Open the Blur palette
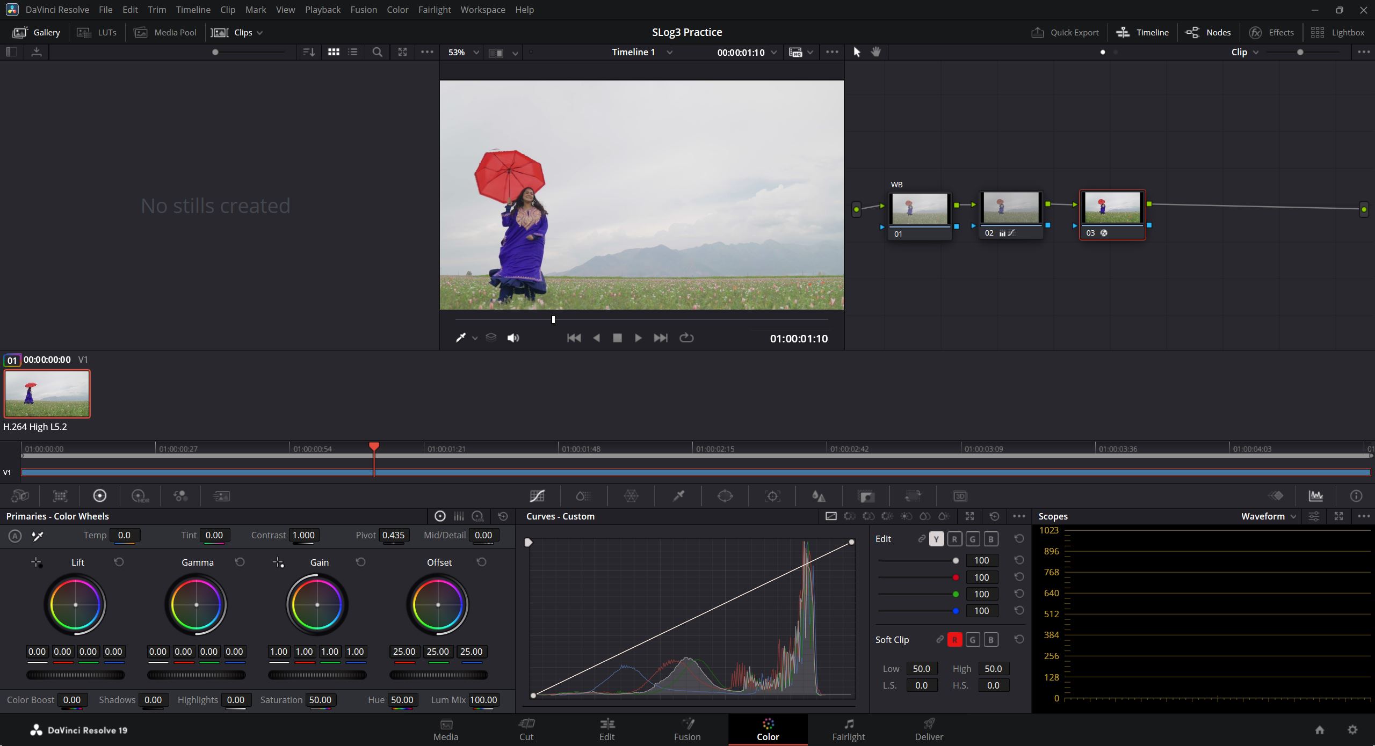This screenshot has height=746, width=1375. click(819, 496)
